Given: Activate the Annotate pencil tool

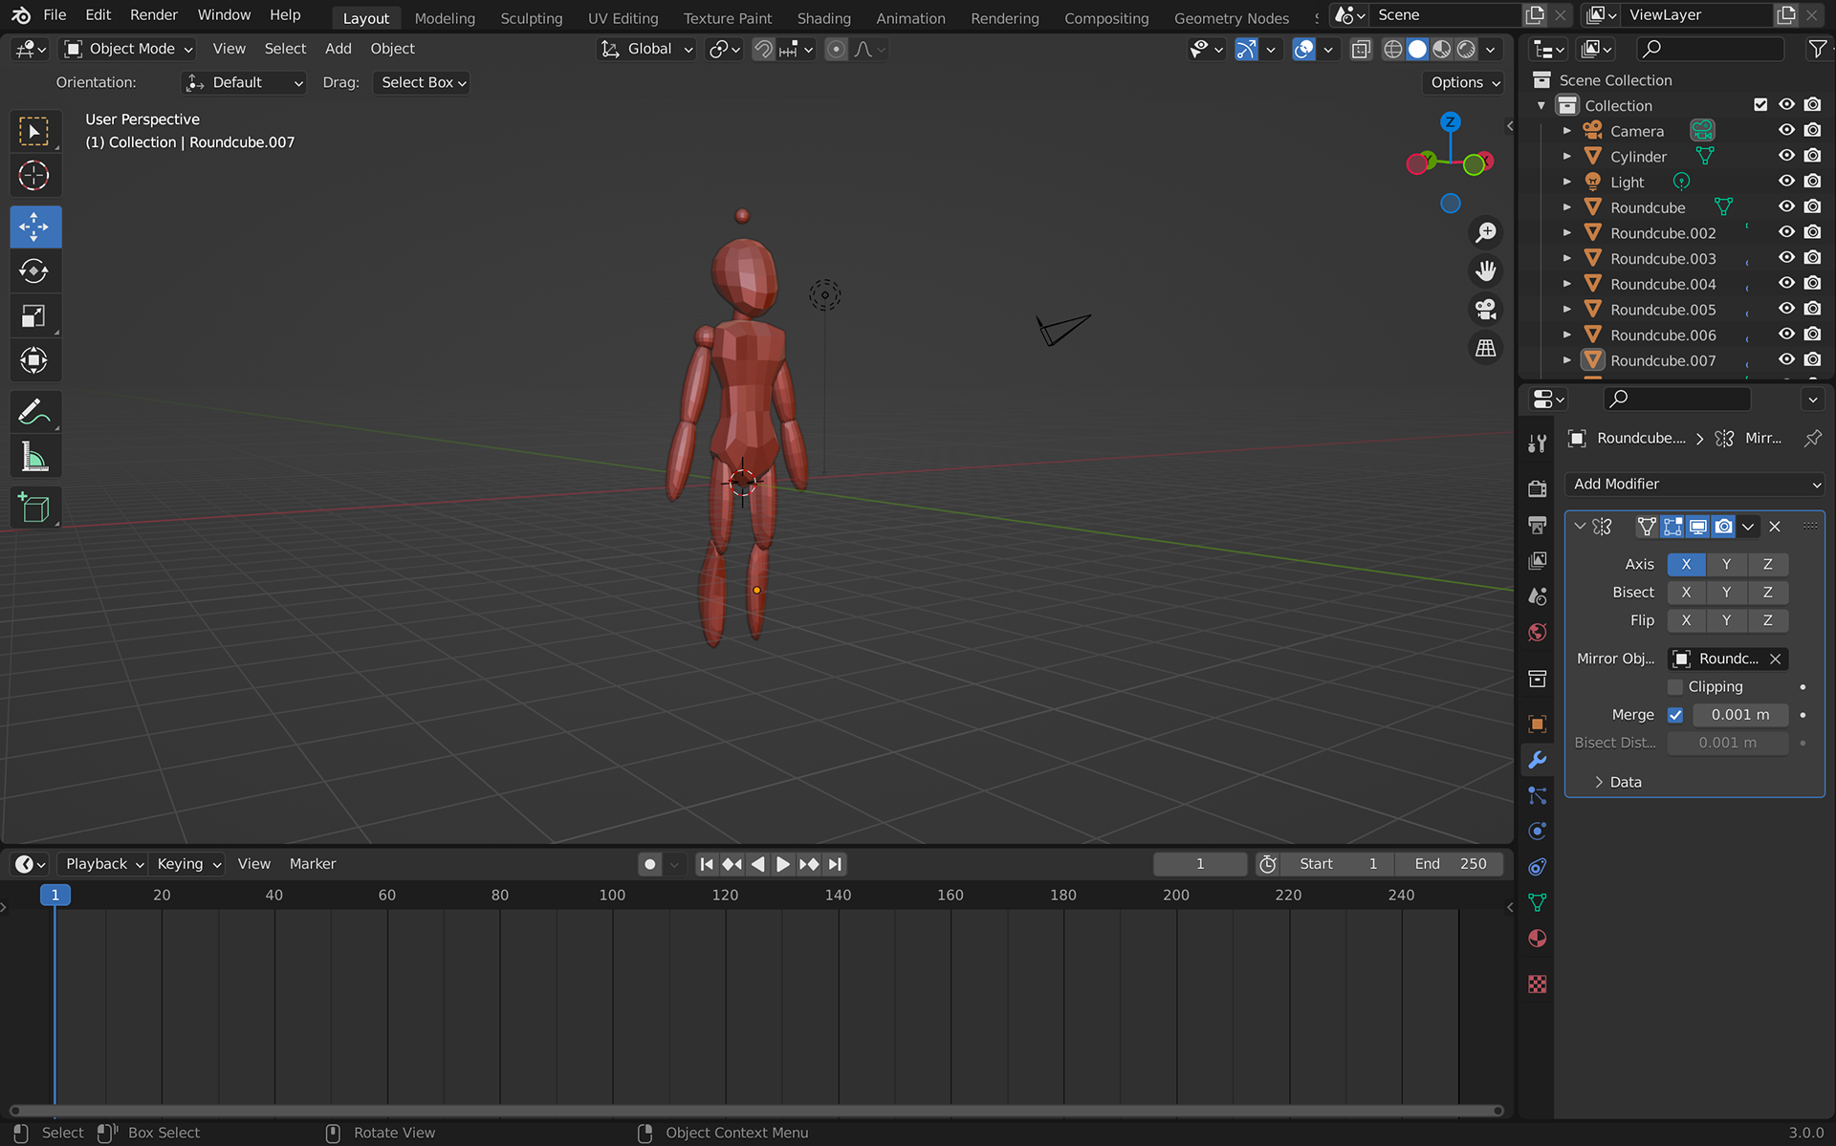Looking at the screenshot, I should [x=34, y=412].
